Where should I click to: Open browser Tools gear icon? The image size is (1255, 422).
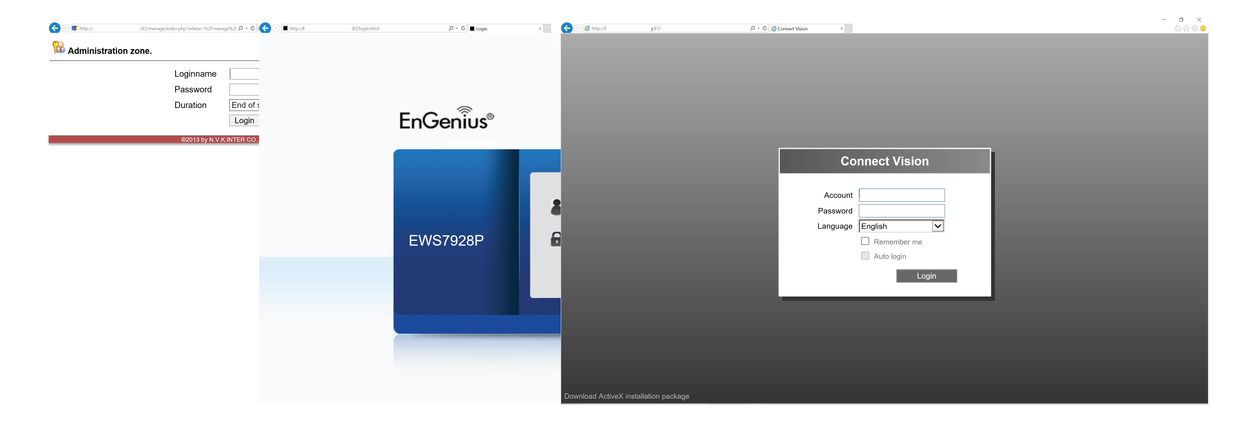1195,28
